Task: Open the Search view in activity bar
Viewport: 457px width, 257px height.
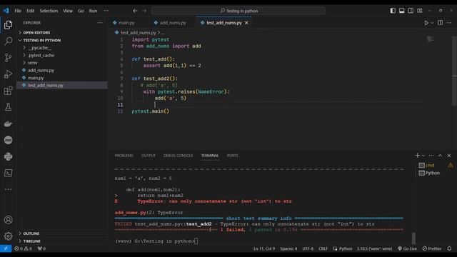Action: [8, 41]
